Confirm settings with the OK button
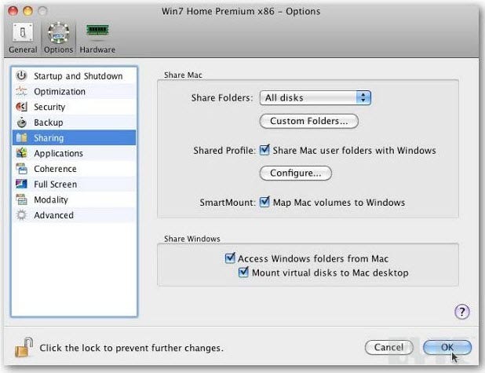 click(x=447, y=347)
